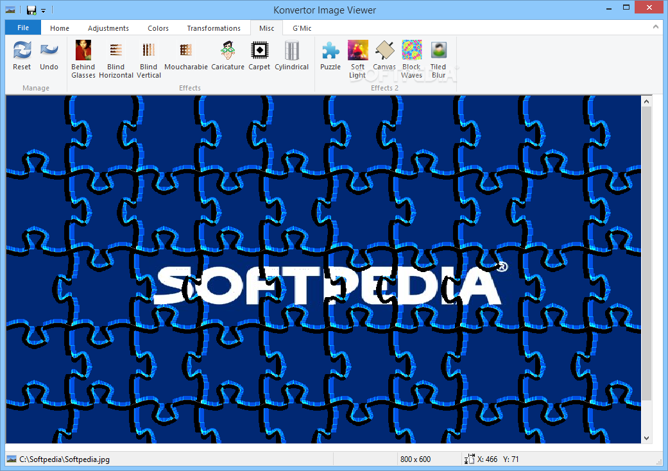Select the Misc tab
668x471 pixels.
click(267, 28)
